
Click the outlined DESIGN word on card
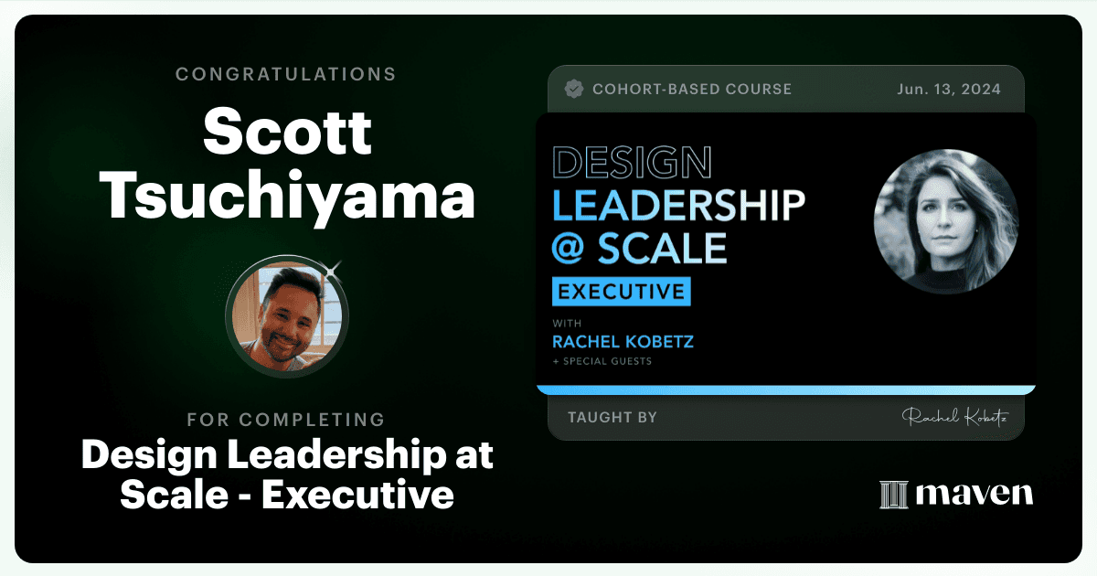click(x=632, y=162)
